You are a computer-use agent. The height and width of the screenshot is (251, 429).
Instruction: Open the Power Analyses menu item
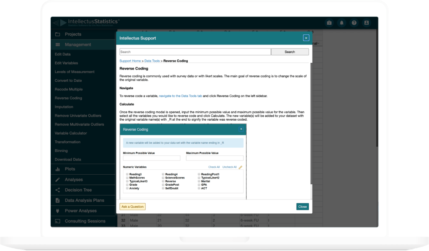coord(83,211)
